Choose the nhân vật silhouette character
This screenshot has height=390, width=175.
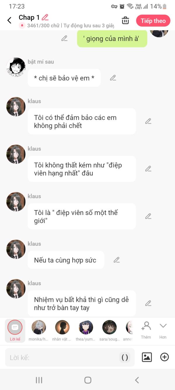62,327
